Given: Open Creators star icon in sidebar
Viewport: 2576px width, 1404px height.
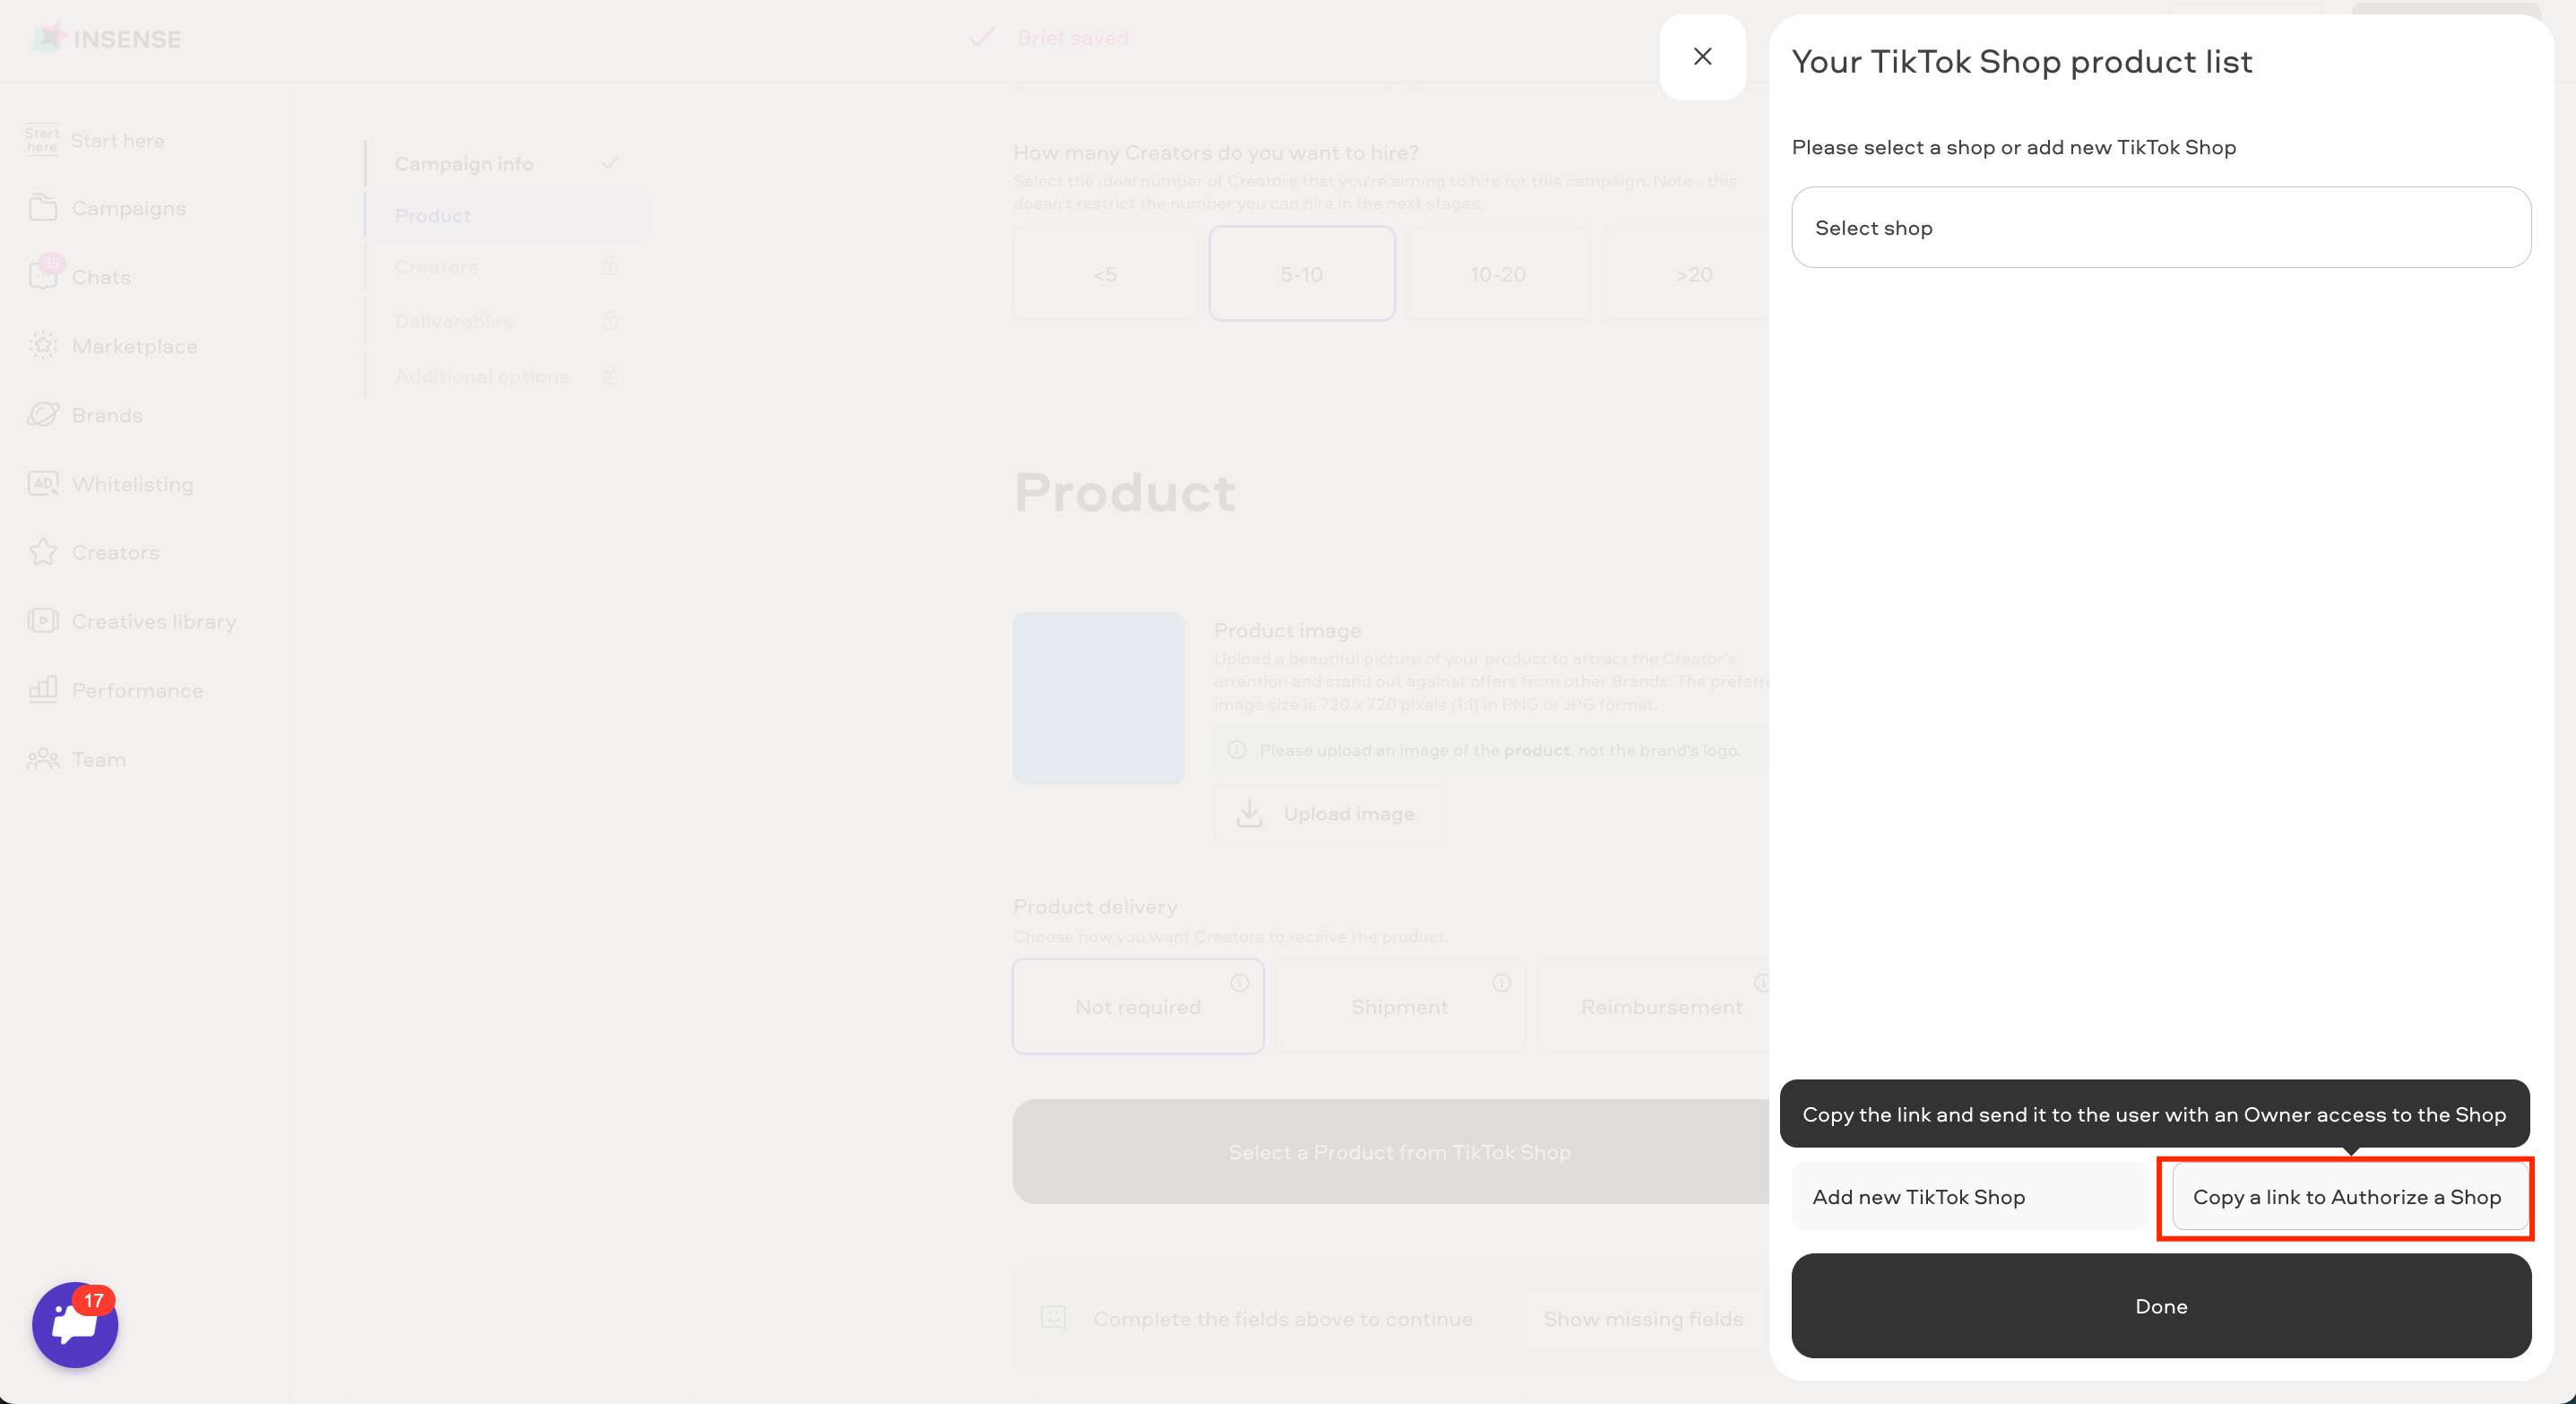Looking at the screenshot, I should coord(43,552).
